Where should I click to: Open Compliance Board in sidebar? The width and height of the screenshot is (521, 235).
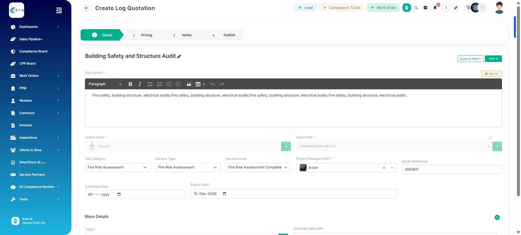point(33,51)
